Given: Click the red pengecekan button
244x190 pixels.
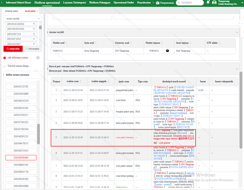Looking at the screenshot, I should coord(13,49).
